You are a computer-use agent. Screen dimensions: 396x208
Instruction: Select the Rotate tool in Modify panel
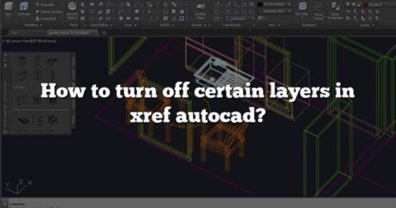(166, 11)
